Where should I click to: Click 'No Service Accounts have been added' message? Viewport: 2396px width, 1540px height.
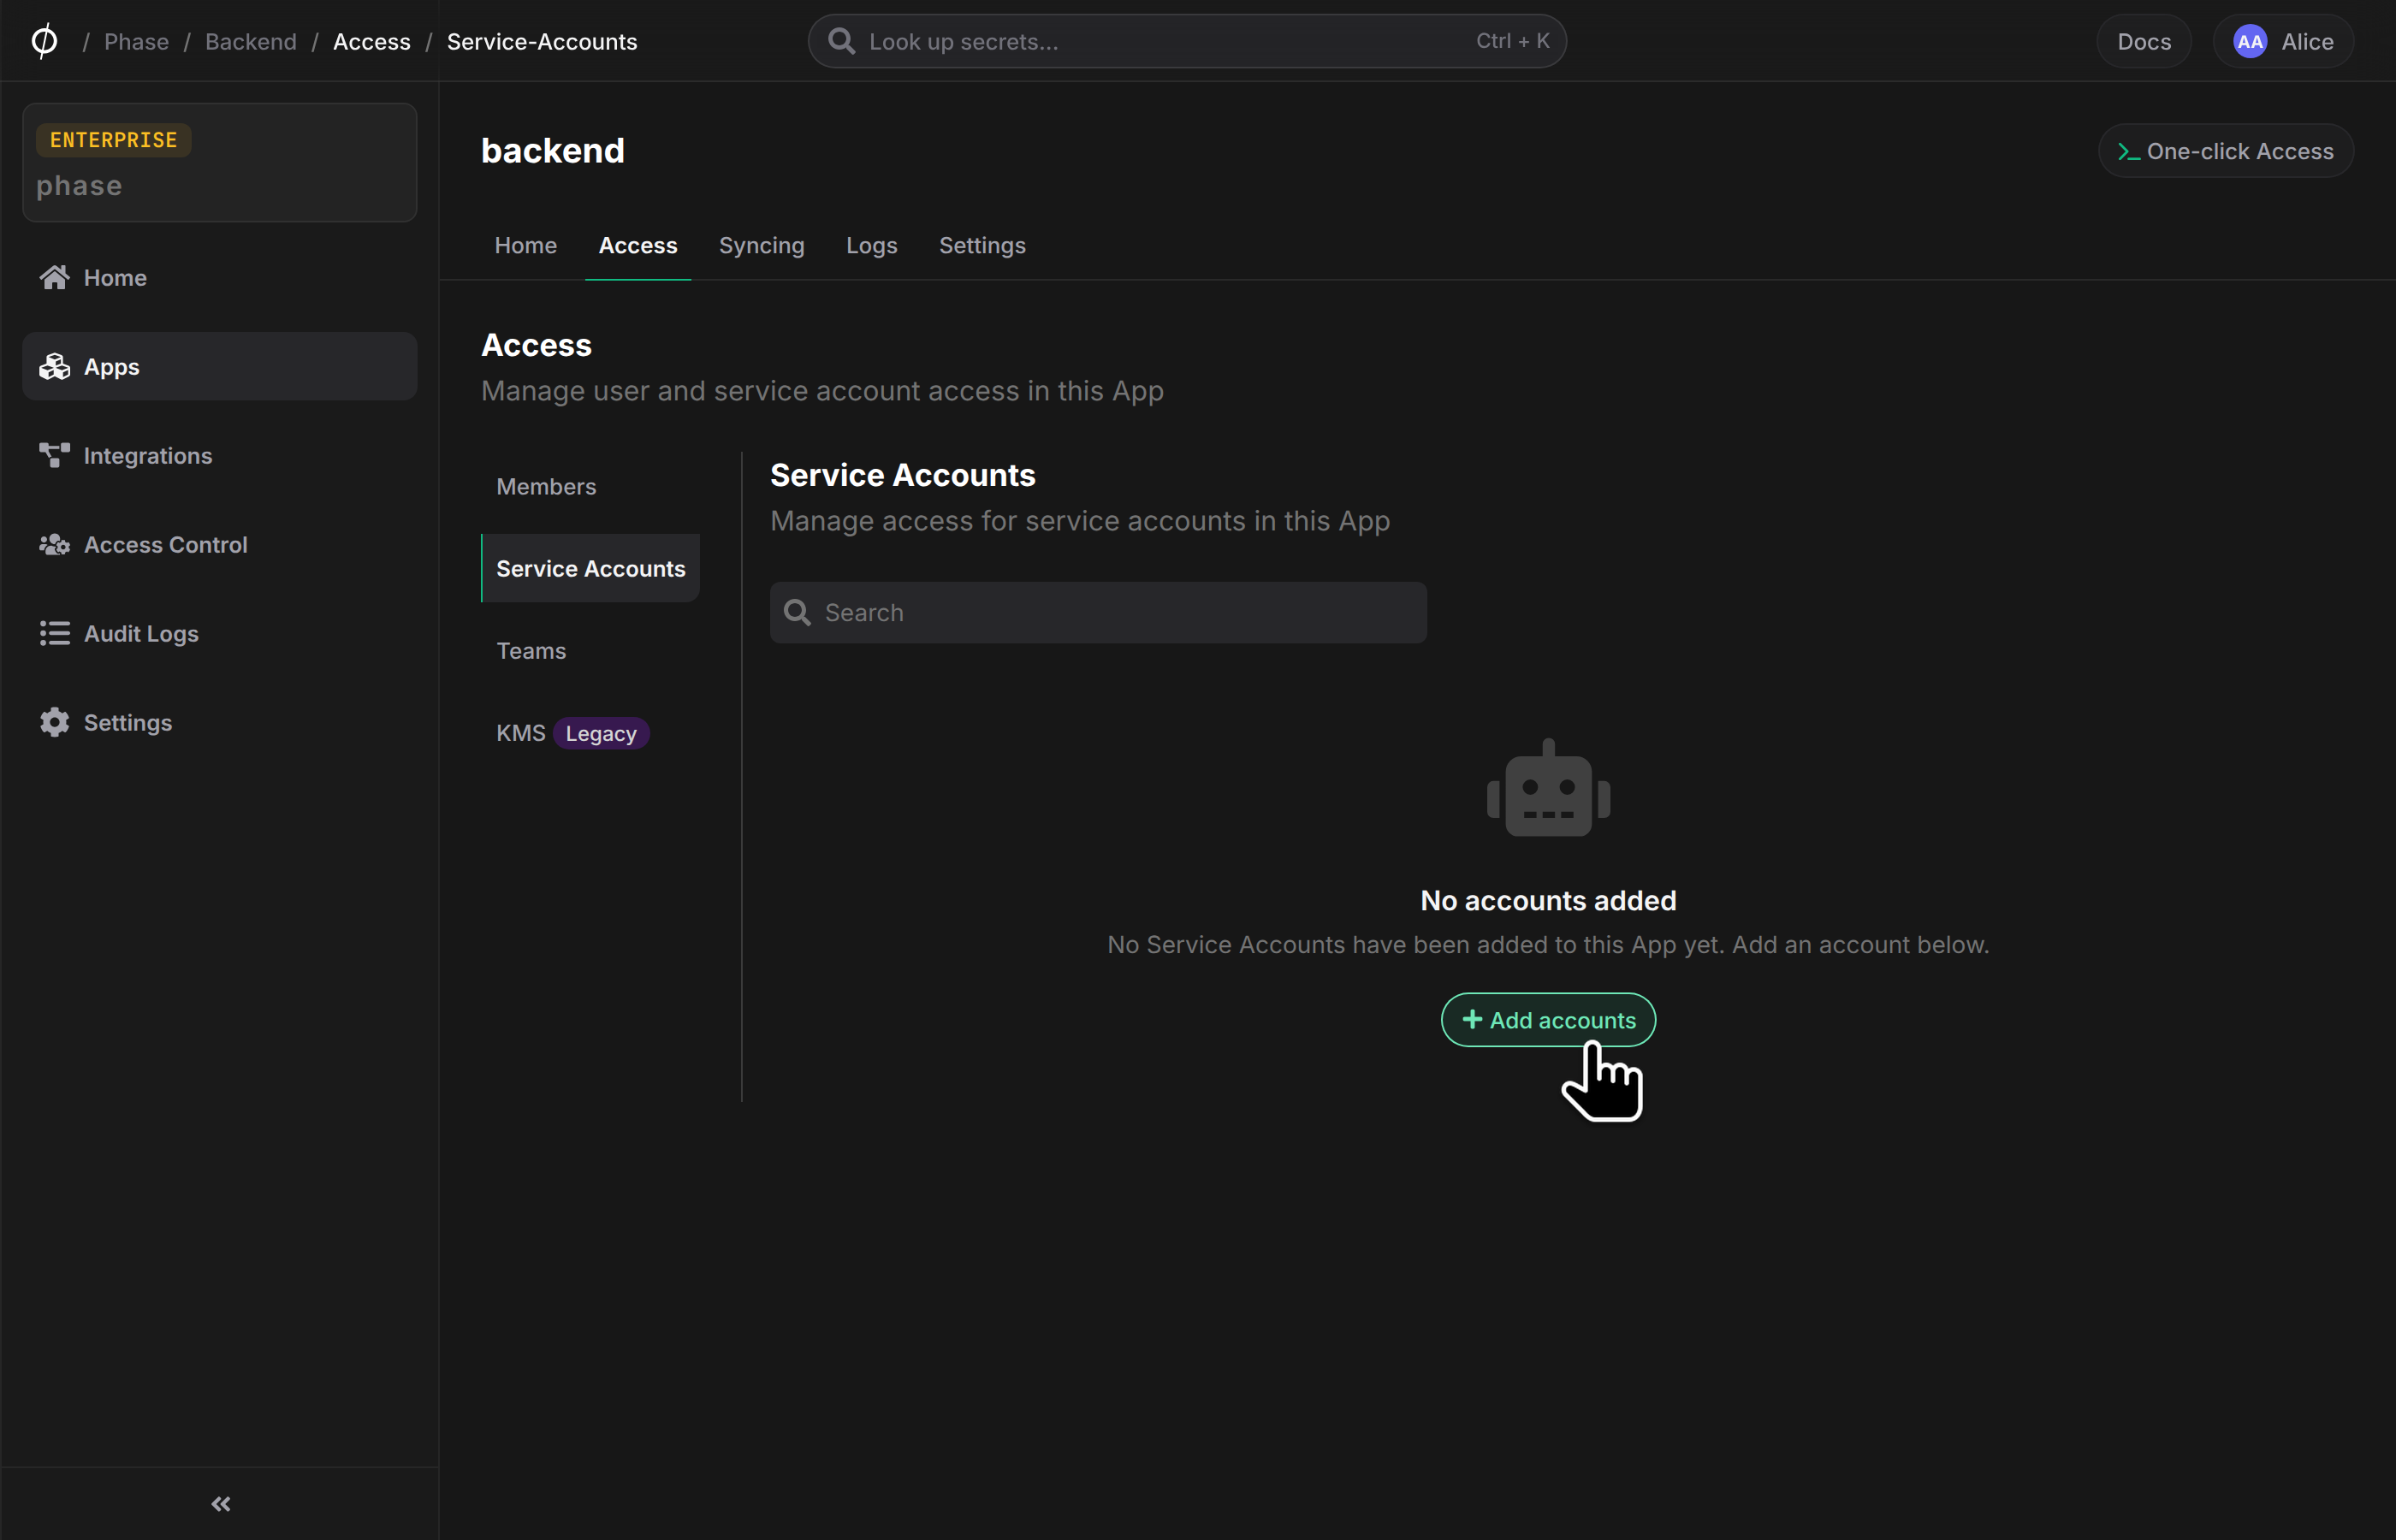point(1548,945)
